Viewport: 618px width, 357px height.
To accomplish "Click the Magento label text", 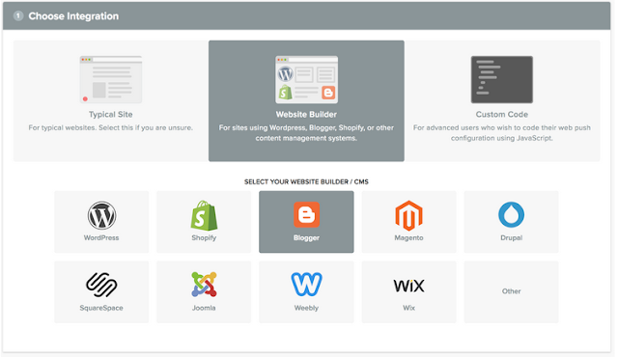I will (408, 237).
